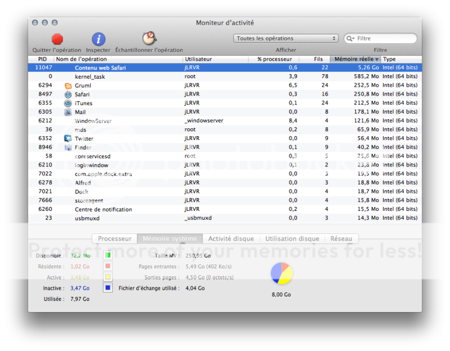Viewport: 450px width, 351px height.
Task: Sort by the PID column header
Action: [42, 59]
